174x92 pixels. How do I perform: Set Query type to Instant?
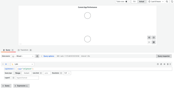click(x=27, y=73)
